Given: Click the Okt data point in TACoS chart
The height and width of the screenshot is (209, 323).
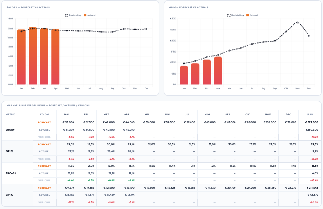Looking at the screenshot, I should tap(124, 29).
